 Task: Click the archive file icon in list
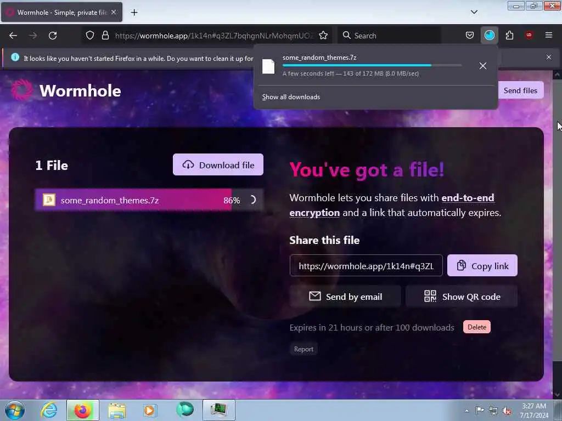pos(49,200)
